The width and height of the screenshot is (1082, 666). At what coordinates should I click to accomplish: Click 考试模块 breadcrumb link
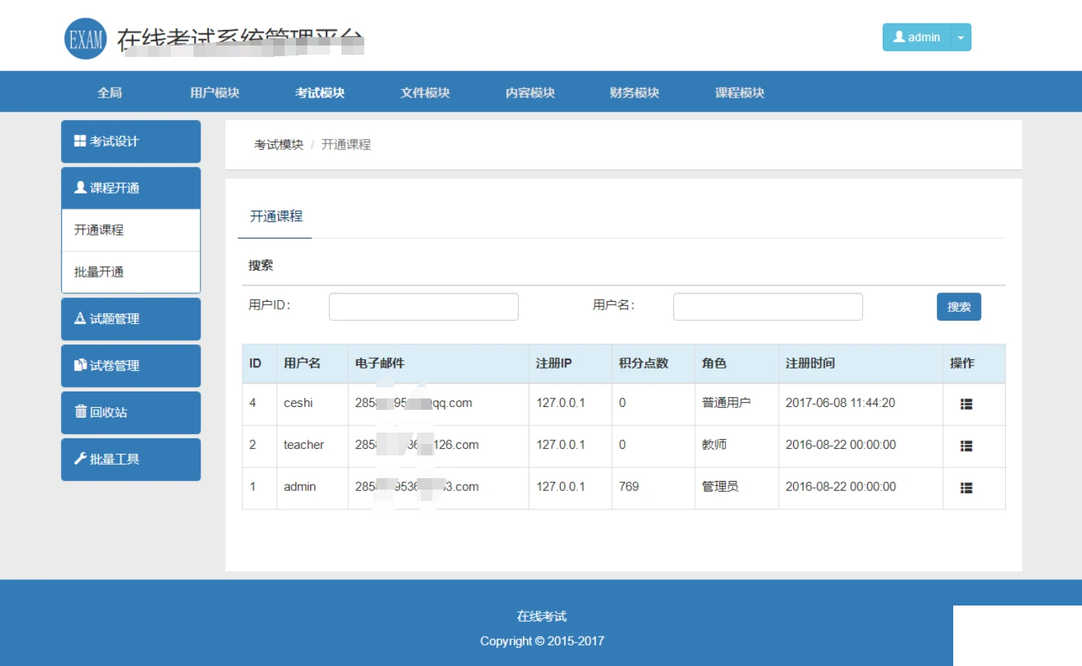[x=278, y=144]
